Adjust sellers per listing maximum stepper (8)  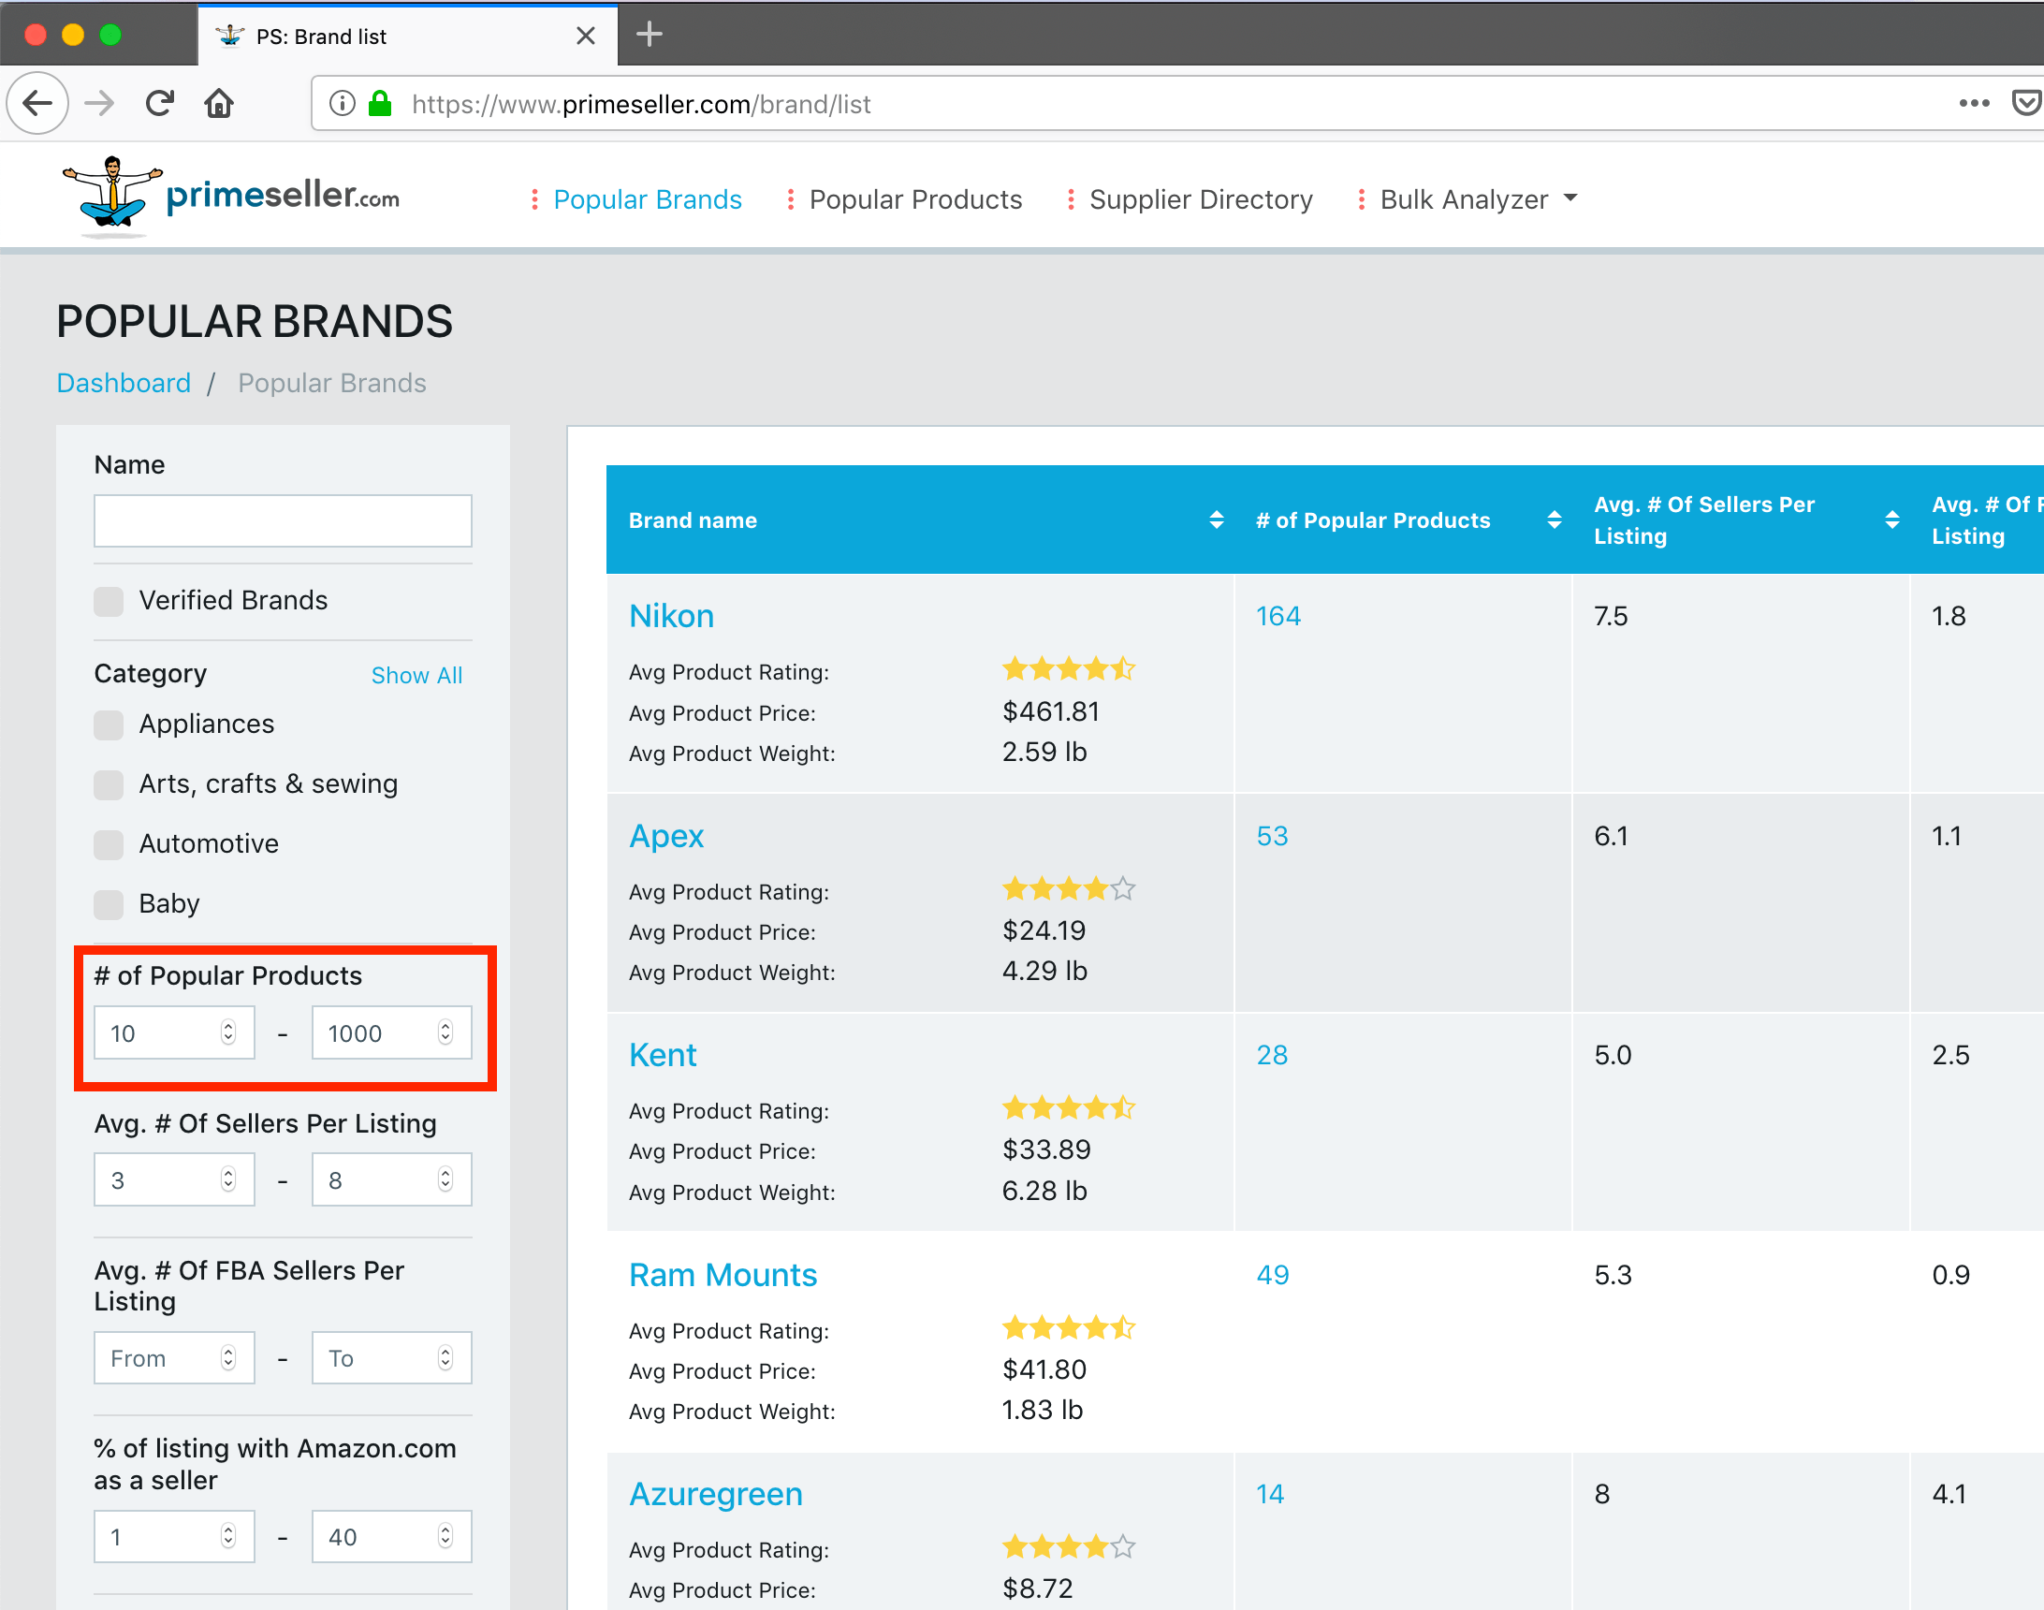coord(445,1179)
